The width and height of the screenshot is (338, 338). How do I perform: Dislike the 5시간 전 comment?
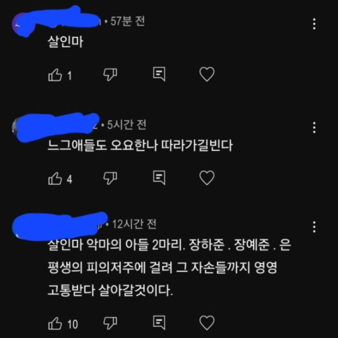click(x=110, y=179)
